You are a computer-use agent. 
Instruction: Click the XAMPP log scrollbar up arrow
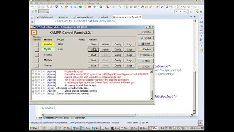point(151,71)
